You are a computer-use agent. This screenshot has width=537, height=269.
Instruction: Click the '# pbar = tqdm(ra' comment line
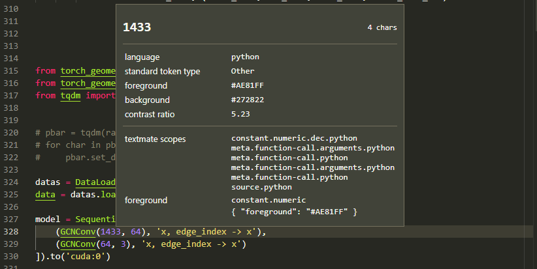pyautogui.click(x=75, y=132)
